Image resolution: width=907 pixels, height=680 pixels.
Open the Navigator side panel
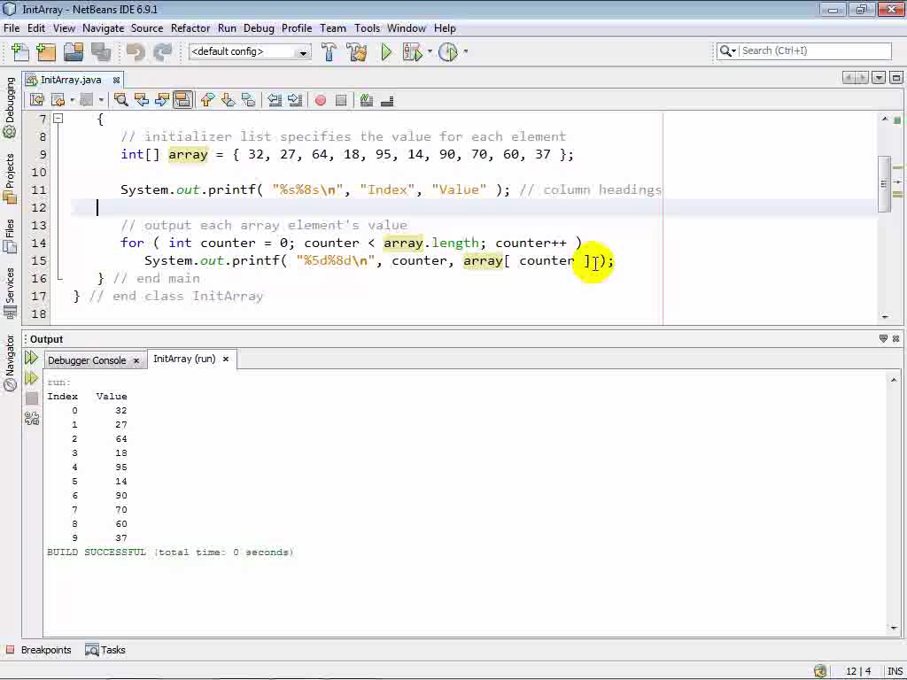(9, 364)
